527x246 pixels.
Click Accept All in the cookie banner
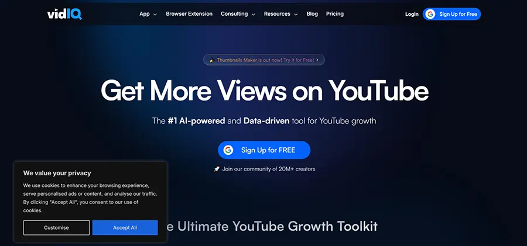(x=125, y=227)
